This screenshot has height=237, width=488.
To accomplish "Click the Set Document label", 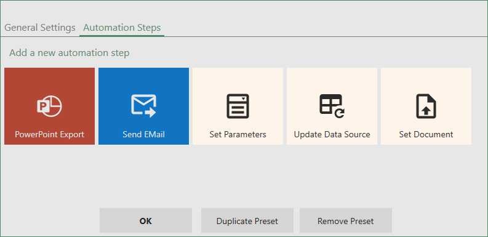I will pos(426,135).
